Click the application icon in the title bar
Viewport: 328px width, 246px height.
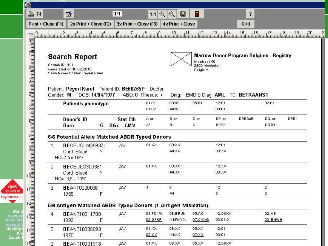coord(28,5)
